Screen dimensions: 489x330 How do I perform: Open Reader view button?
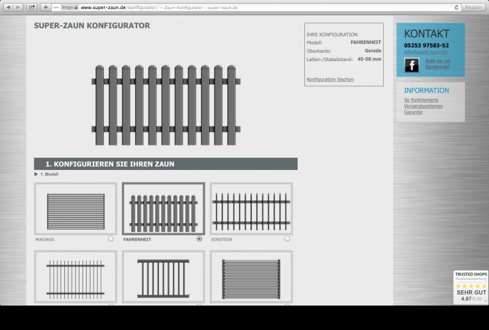tap(473, 7)
